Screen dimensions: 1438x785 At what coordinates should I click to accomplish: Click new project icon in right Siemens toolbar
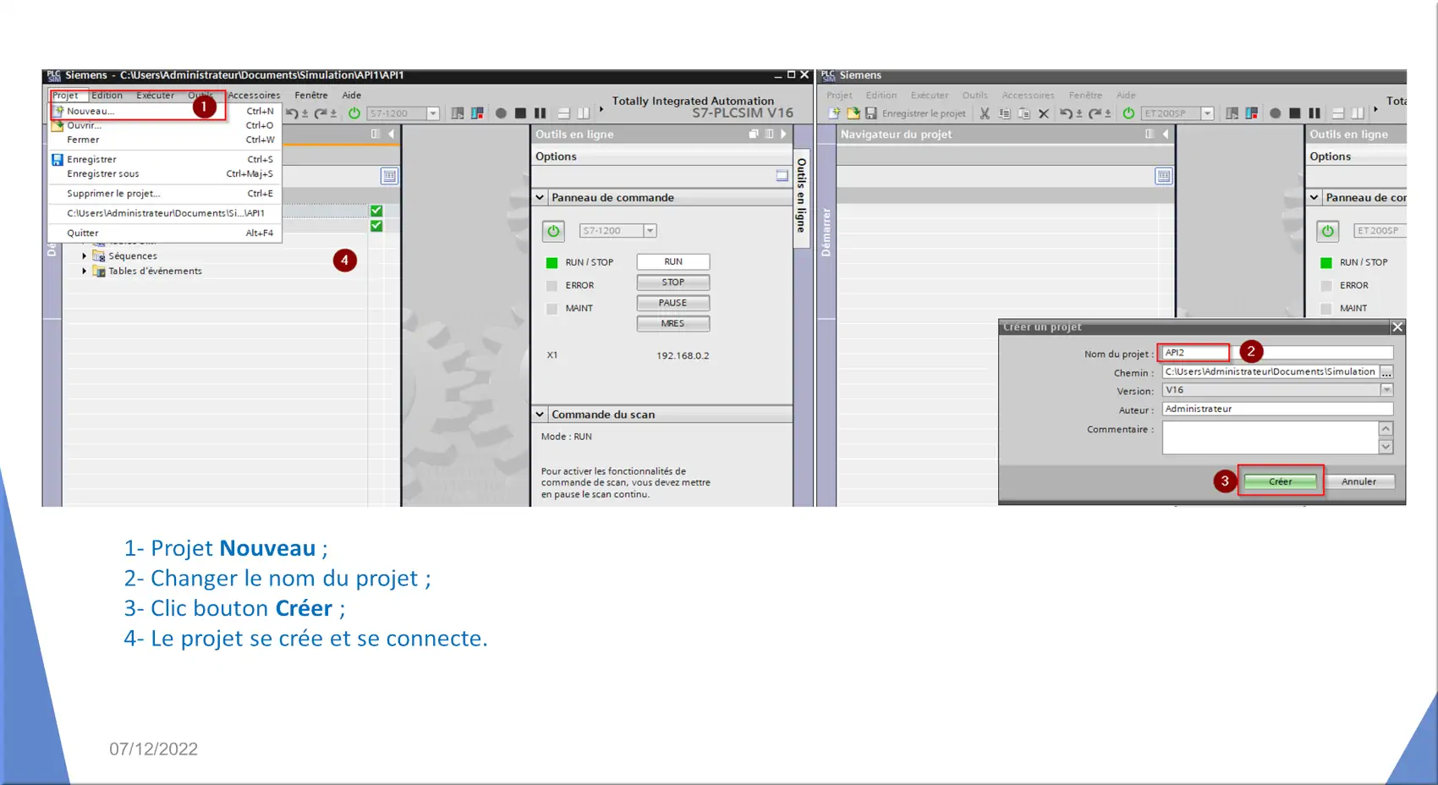click(x=835, y=113)
